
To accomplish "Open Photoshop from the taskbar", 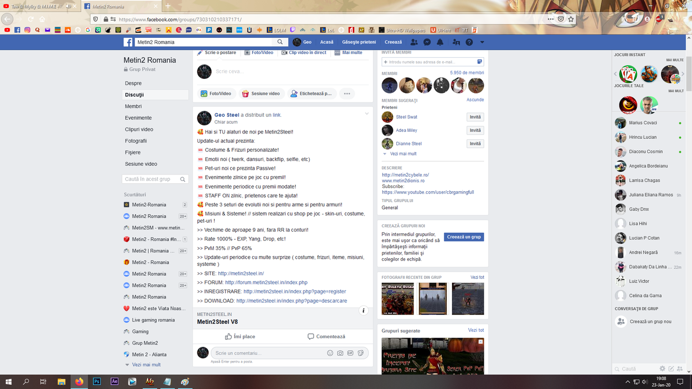I will point(97,381).
